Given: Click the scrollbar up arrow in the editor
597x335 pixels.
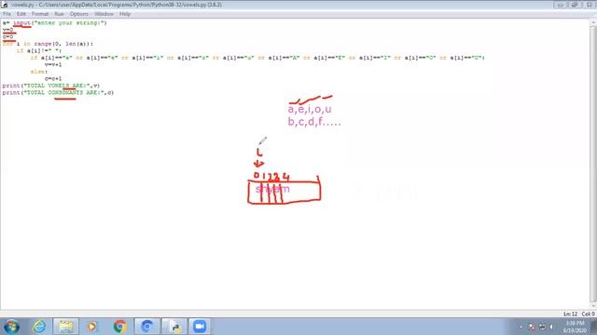Looking at the screenshot, I should pos(593,22).
